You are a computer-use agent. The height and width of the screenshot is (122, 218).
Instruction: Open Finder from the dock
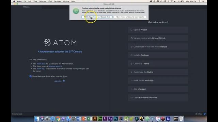[x=37, y=119]
